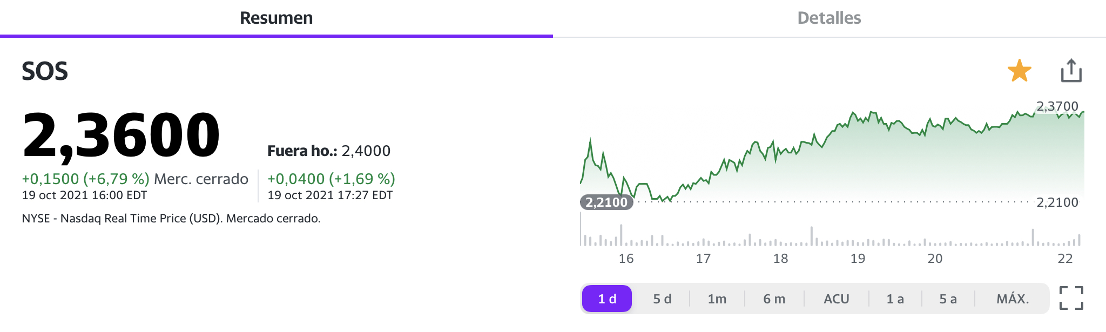
Task: Select the 1 d time range
Action: point(607,299)
